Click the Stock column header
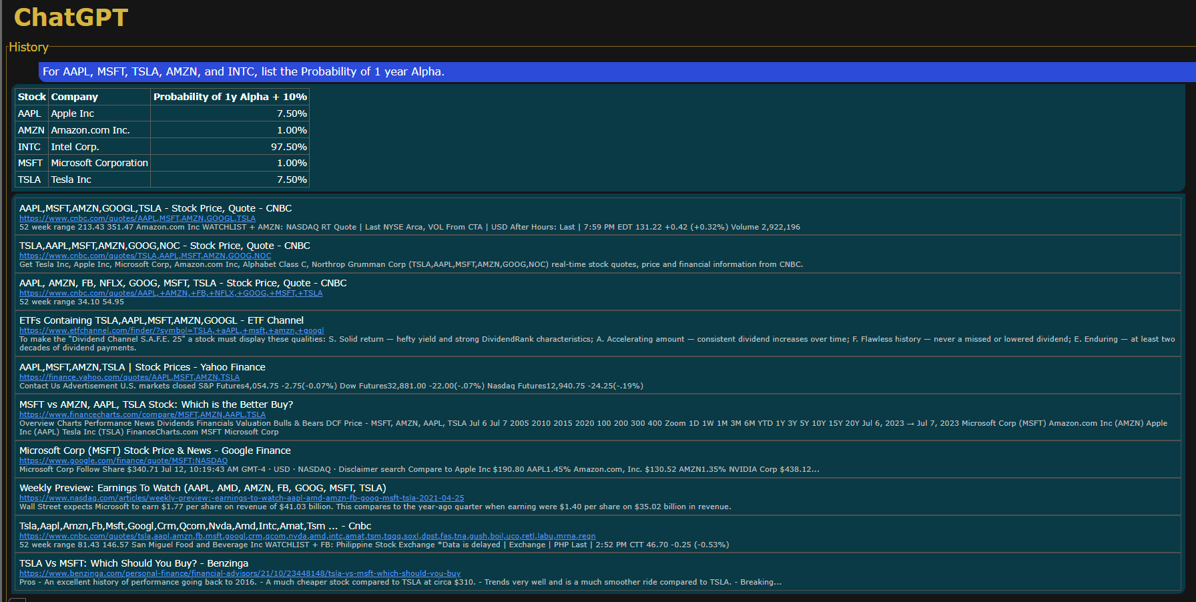Image resolution: width=1196 pixels, height=602 pixels. (32, 97)
